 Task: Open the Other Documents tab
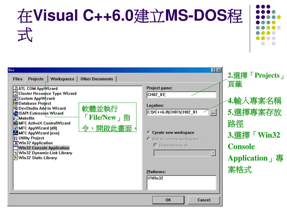pos(97,79)
